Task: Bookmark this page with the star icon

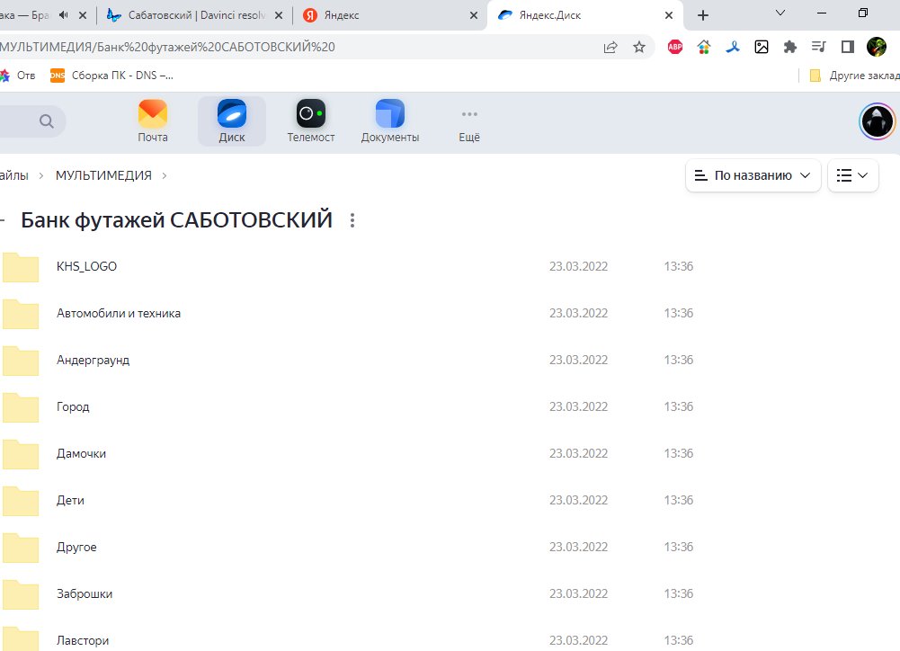Action: pos(639,47)
